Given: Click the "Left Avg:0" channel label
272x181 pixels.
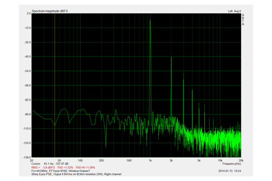Looking at the screenshot, I should (x=234, y=11).
